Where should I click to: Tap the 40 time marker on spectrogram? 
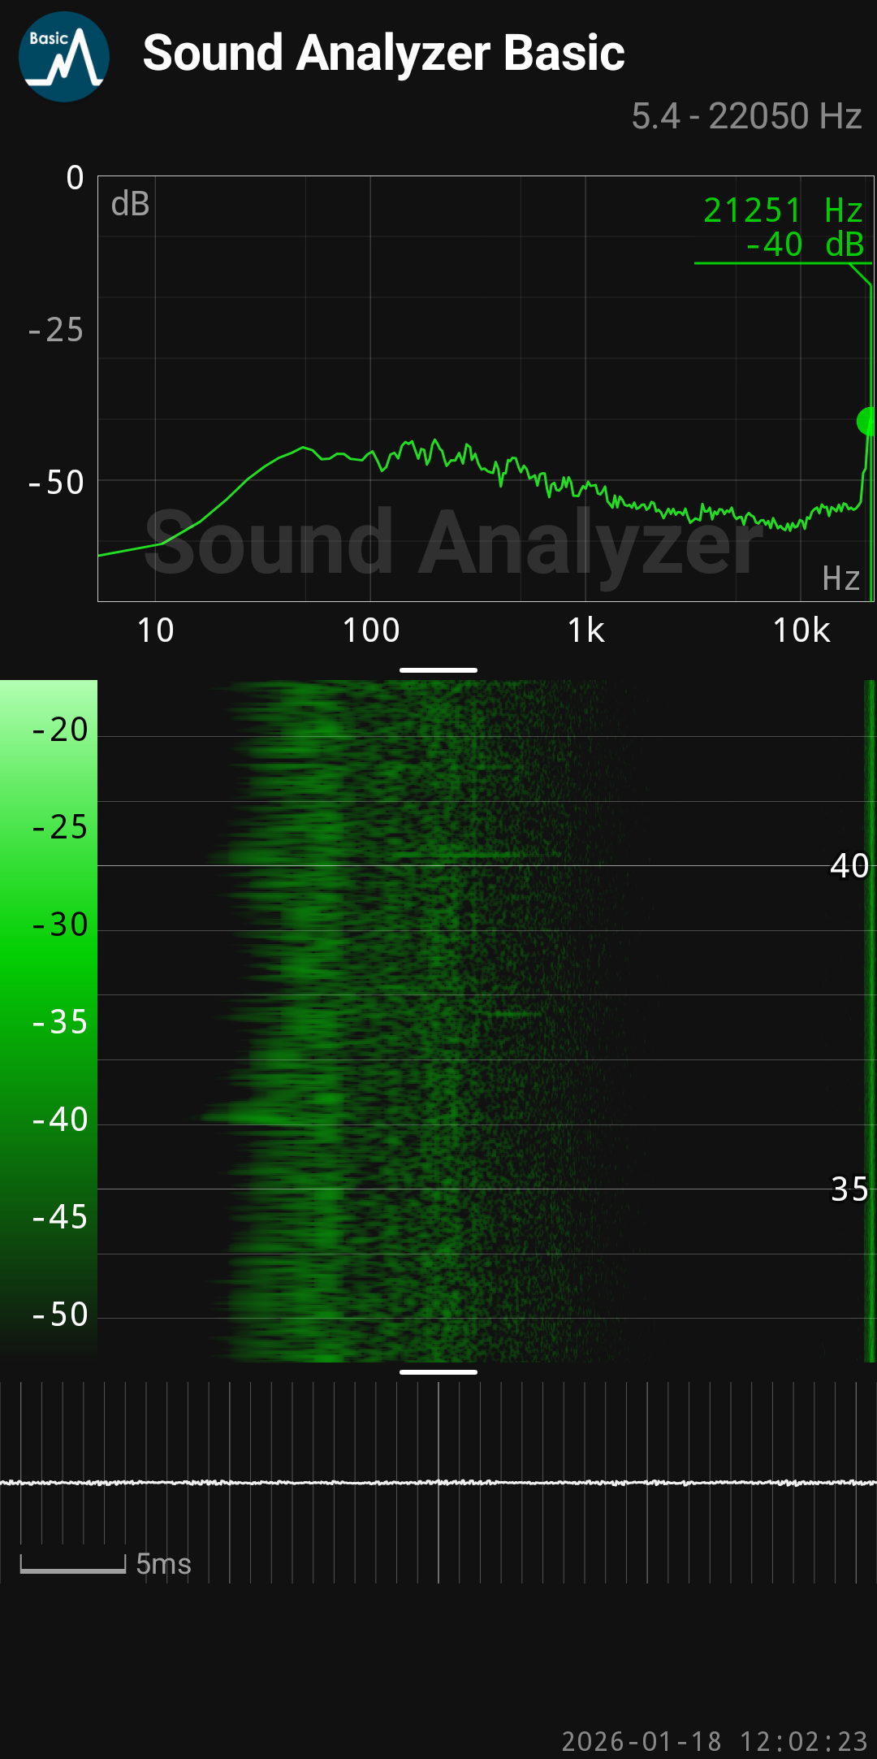pos(849,866)
